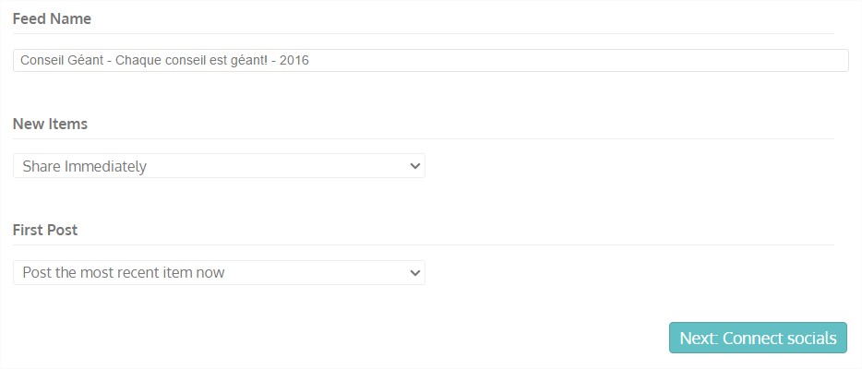Open the New Items dropdown
The height and width of the screenshot is (369, 862).
pos(219,166)
